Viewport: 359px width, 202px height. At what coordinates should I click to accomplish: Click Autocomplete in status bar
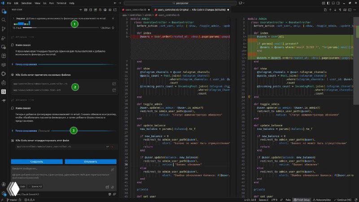322,200
